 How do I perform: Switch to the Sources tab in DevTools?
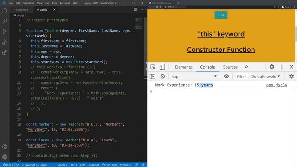coord(230,67)
